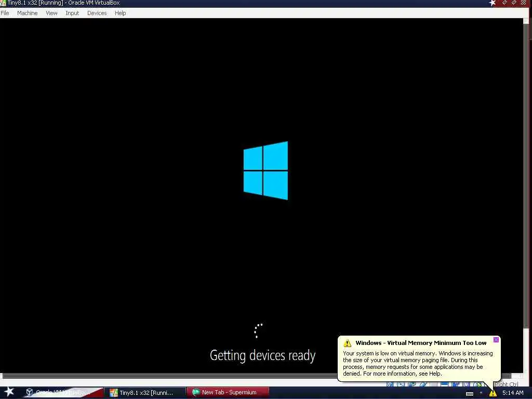Open the Input menu
The image size is (532, 399).
(x=72, y=13)
